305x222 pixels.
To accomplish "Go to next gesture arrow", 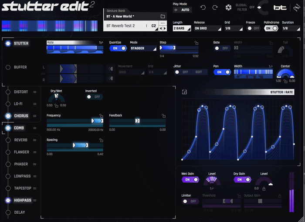I will pos(165,28).
